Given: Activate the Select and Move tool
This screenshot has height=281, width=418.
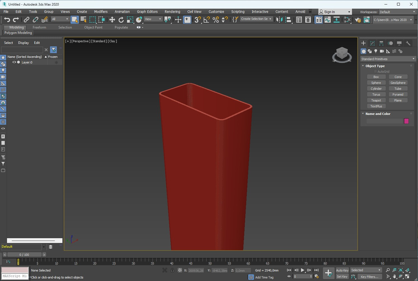Looking at the screenshot, I should [x=112, y=20].
